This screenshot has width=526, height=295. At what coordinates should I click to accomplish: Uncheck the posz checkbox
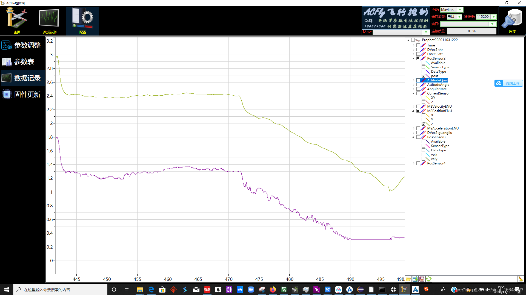[x=424, y=76]
